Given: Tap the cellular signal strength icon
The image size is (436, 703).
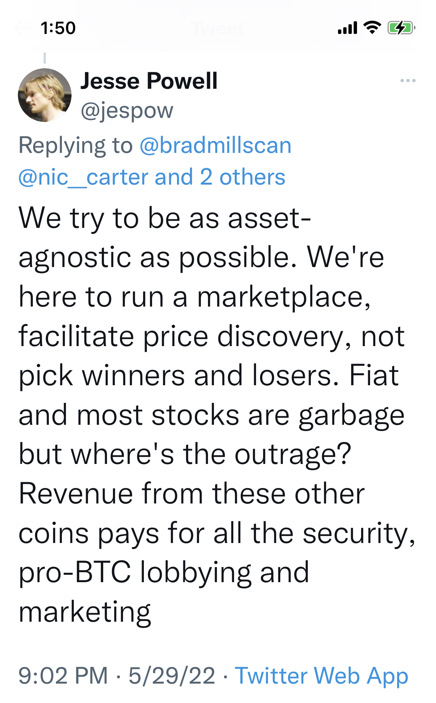Looking at the screenshot, I should point(347,28).
